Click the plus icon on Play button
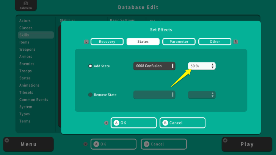The height and width of the screenshot is (155, 276). pos(225,140)
